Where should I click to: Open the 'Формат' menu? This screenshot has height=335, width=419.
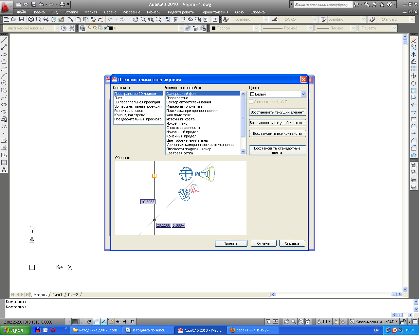(91, 12)
